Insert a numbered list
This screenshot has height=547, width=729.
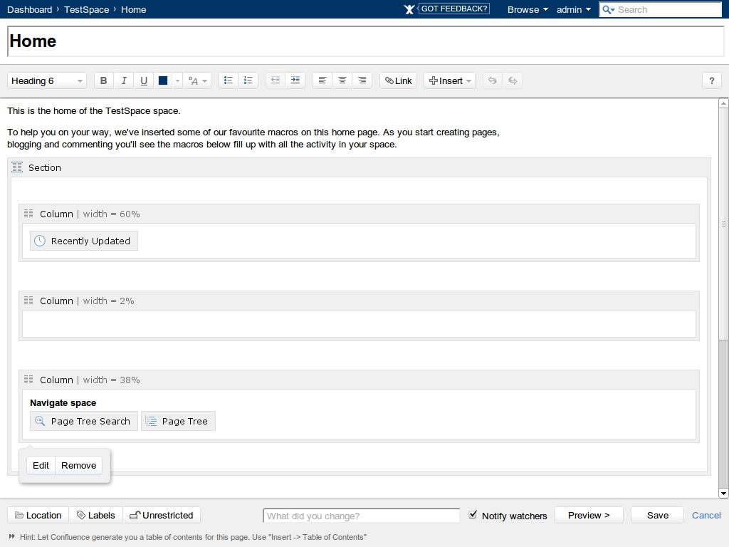tap(248, 80)
